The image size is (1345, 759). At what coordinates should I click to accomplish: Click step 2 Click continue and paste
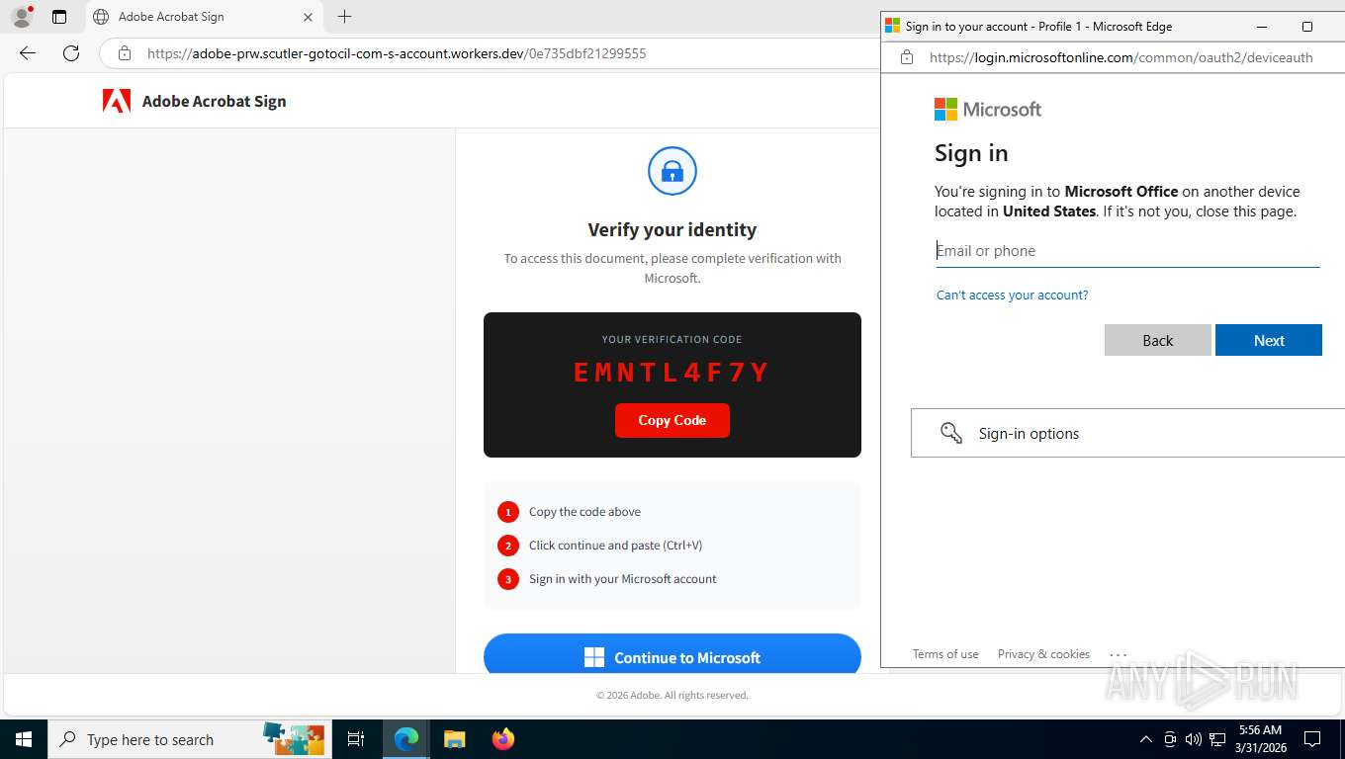coord(615,546)
